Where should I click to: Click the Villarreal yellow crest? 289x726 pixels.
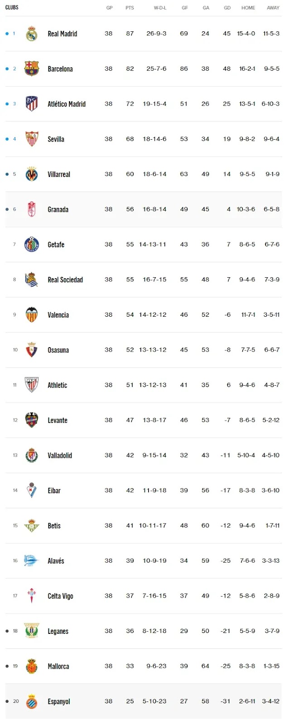[31, 174]
